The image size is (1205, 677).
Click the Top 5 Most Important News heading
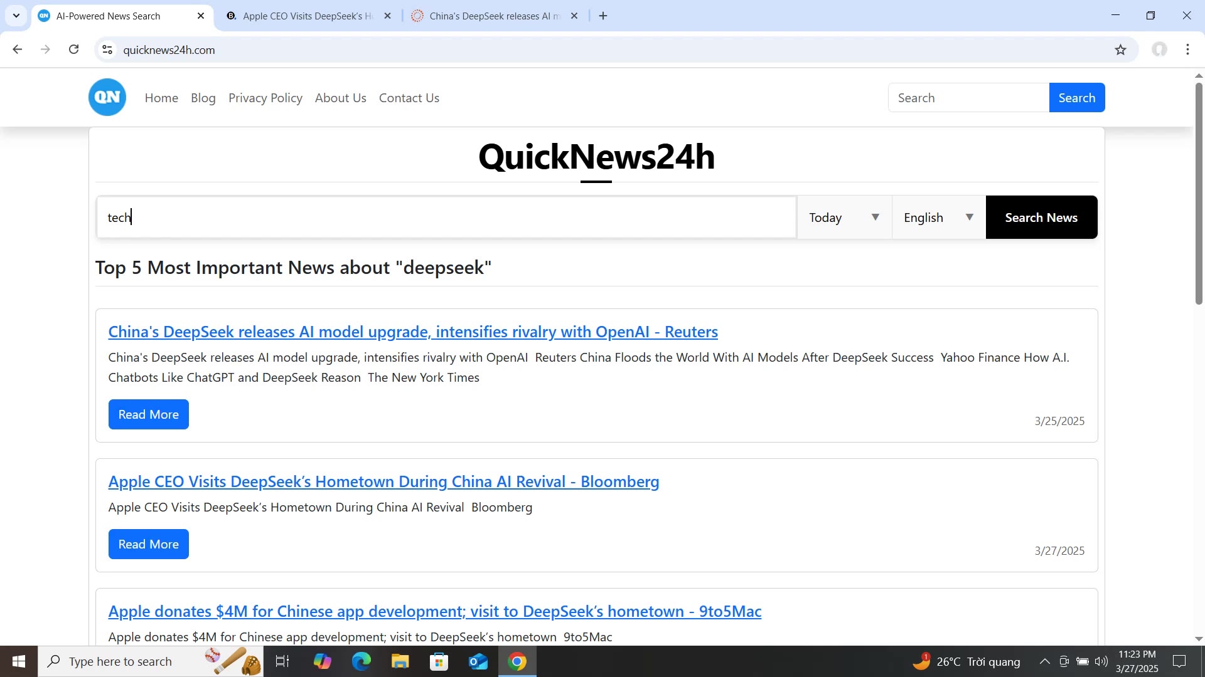[293, 268]
